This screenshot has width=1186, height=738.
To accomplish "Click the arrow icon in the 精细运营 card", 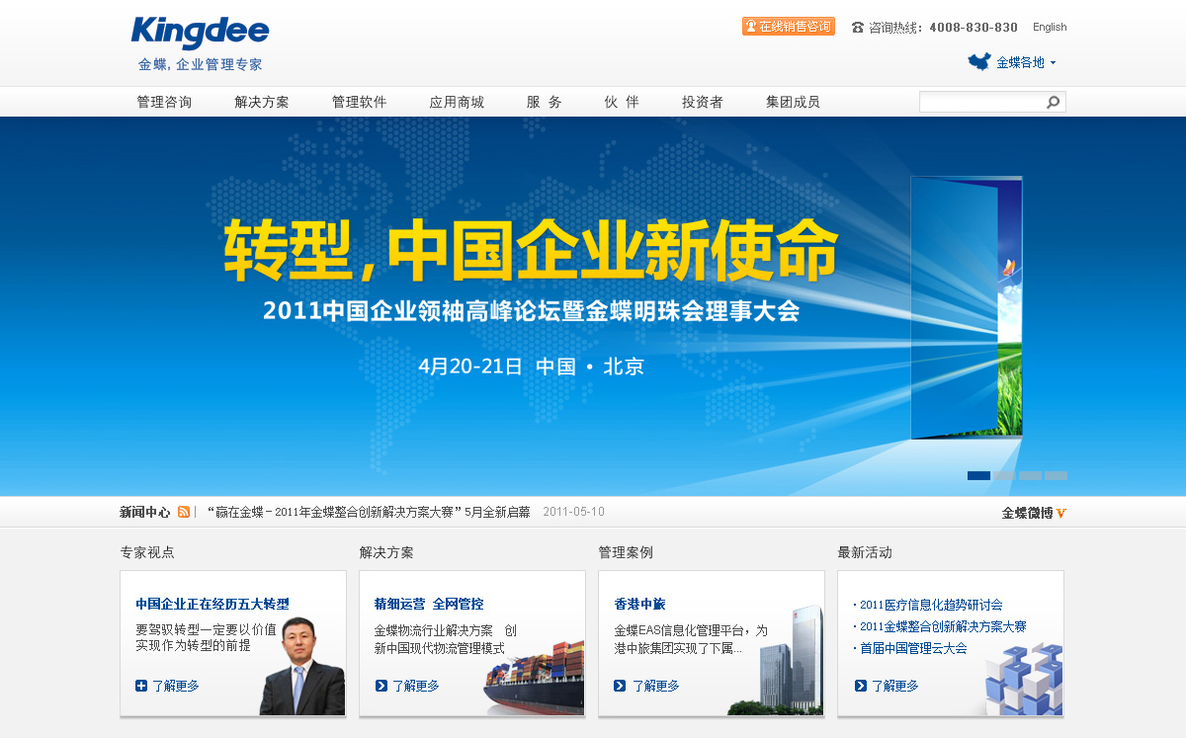I will (381, 686).
